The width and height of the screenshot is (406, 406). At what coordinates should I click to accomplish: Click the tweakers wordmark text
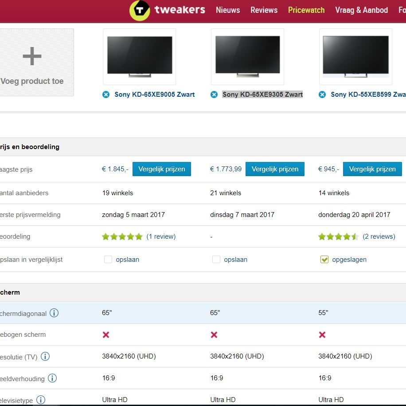180,10
